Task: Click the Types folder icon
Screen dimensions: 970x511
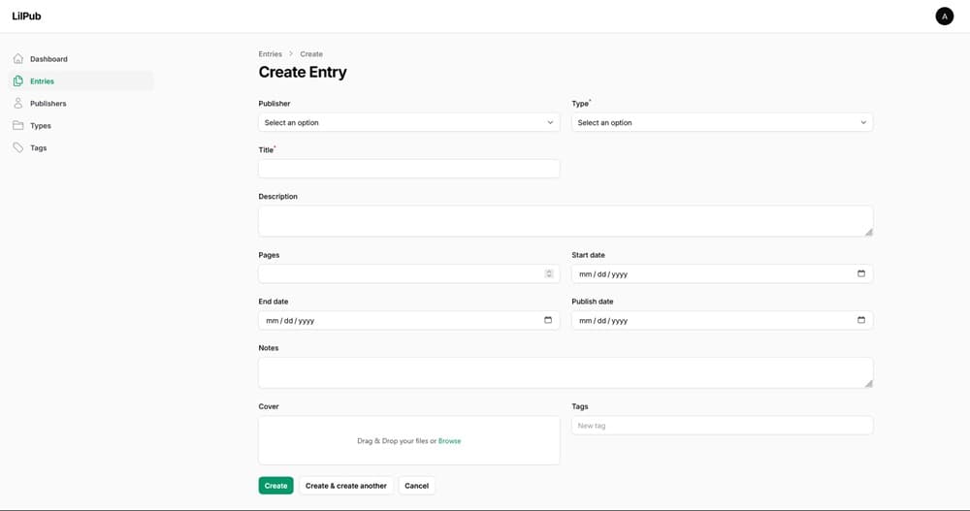Action: point(18,126)
